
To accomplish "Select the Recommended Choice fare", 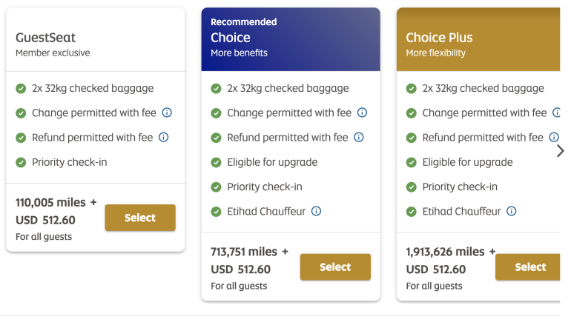I will (335, 267).
